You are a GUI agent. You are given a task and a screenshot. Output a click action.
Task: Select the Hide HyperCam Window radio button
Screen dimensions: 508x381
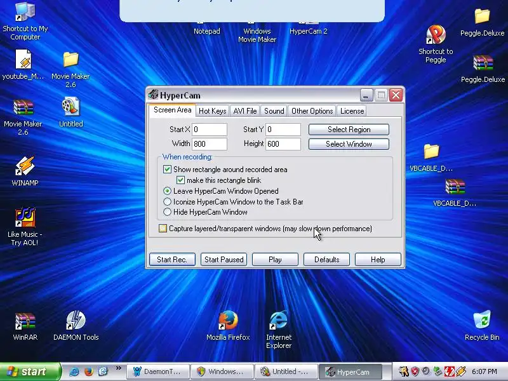[167, 212]
